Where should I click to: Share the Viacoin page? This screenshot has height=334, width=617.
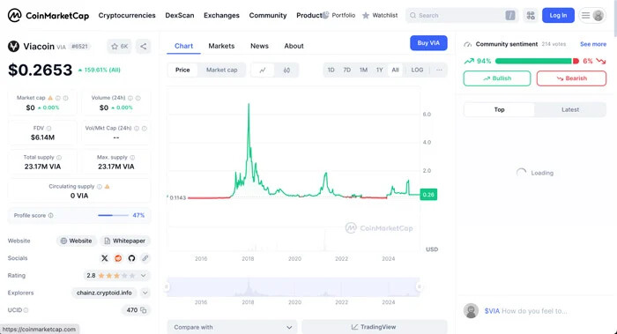[143, 47]
